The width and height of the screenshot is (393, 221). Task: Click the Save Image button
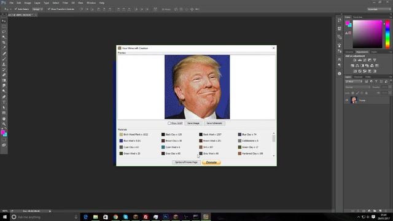click(193, 123)
